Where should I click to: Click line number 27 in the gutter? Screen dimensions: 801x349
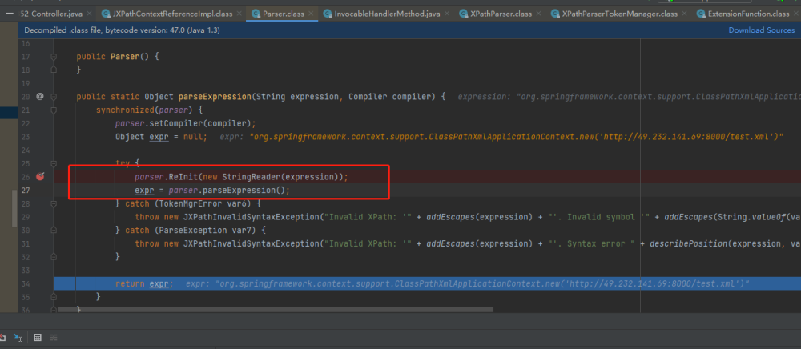point(26,191)
